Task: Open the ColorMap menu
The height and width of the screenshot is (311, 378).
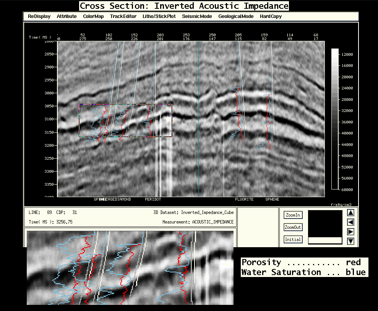Action: click(93, 16)
